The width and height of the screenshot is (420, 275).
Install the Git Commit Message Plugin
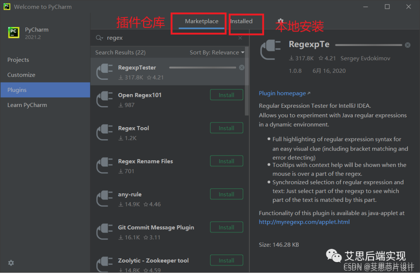(226, 228)
